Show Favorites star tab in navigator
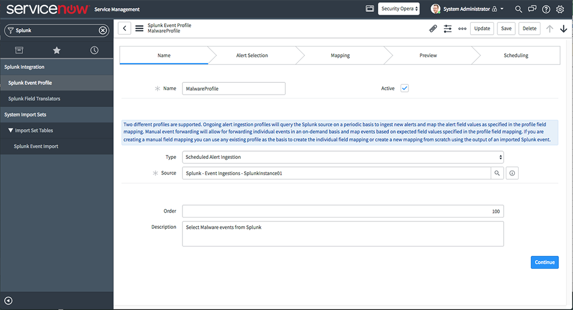The height and width of the screenshot is (310, 573). (x=57, y=50)
